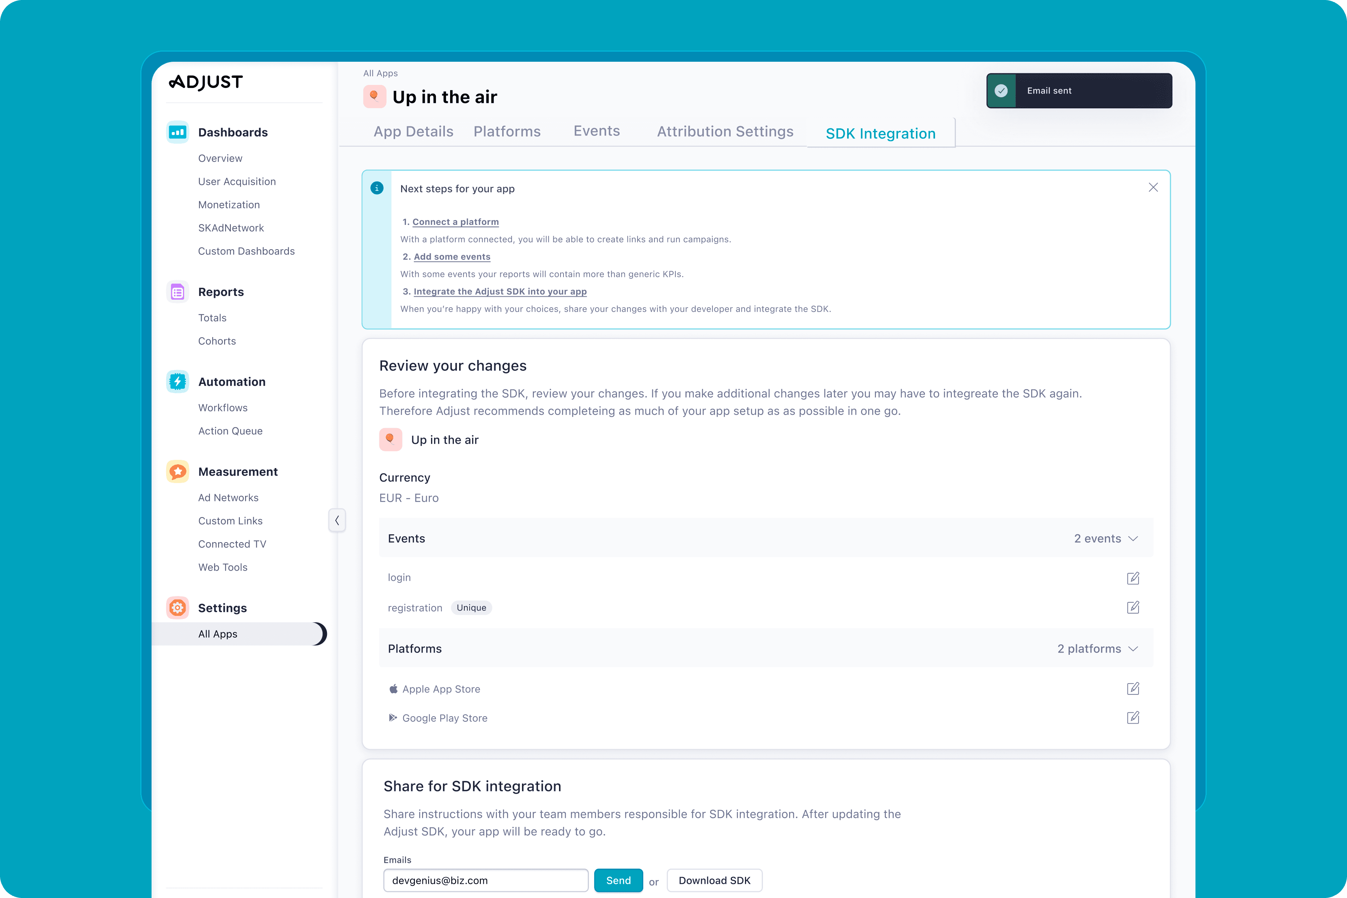Switch to the Attribution Settings tab
The height and width of the screenshot is (898, 1347).
(724, 132)
